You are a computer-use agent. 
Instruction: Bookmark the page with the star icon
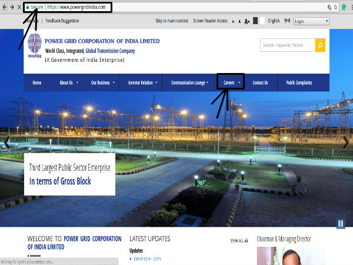pos(335,7)
